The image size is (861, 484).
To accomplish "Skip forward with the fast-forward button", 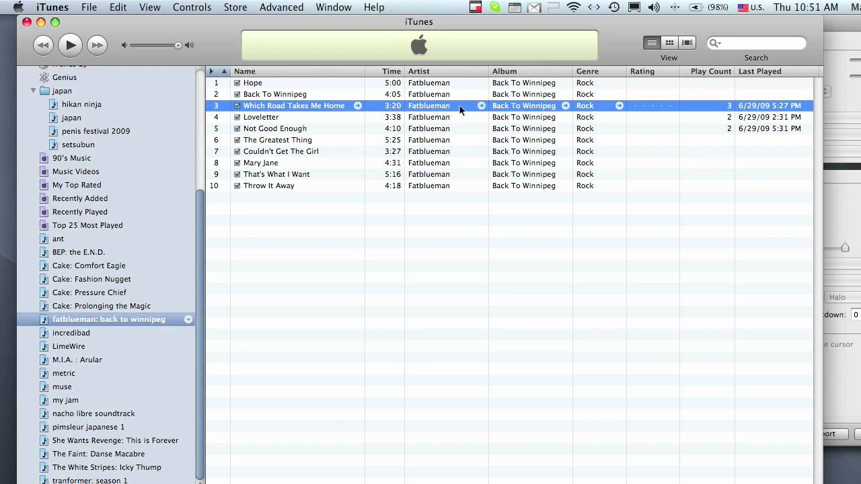I will tap(97, 45).
